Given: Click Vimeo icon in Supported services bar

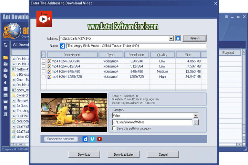Looking at the screenshot, I should 92,139.
